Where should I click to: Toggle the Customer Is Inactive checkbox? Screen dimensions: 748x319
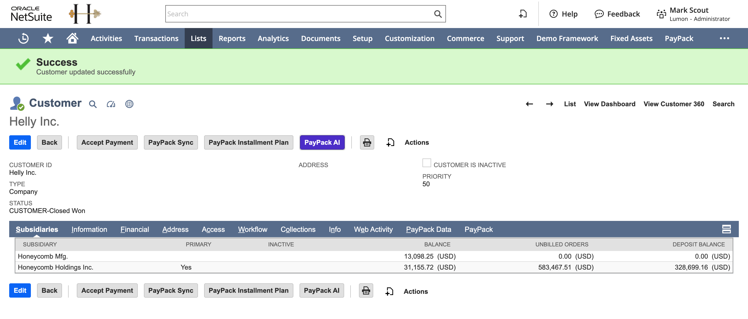click(427, 163)
